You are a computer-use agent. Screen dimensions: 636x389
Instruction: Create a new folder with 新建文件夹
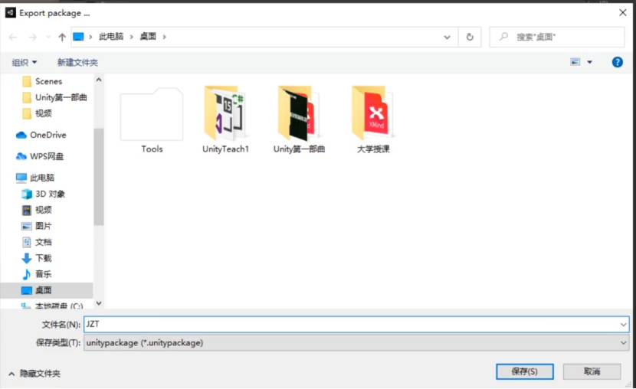pyautogui.click(x=77, y=62)
